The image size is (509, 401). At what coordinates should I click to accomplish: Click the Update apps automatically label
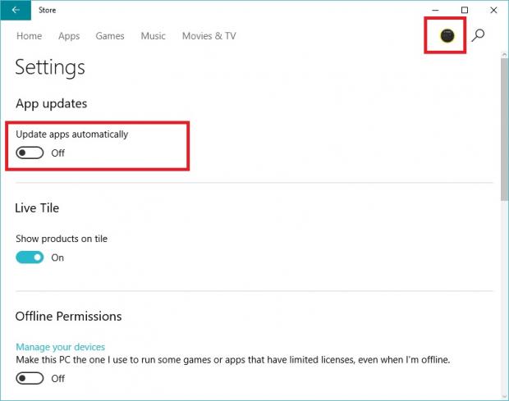click(72, 134)
